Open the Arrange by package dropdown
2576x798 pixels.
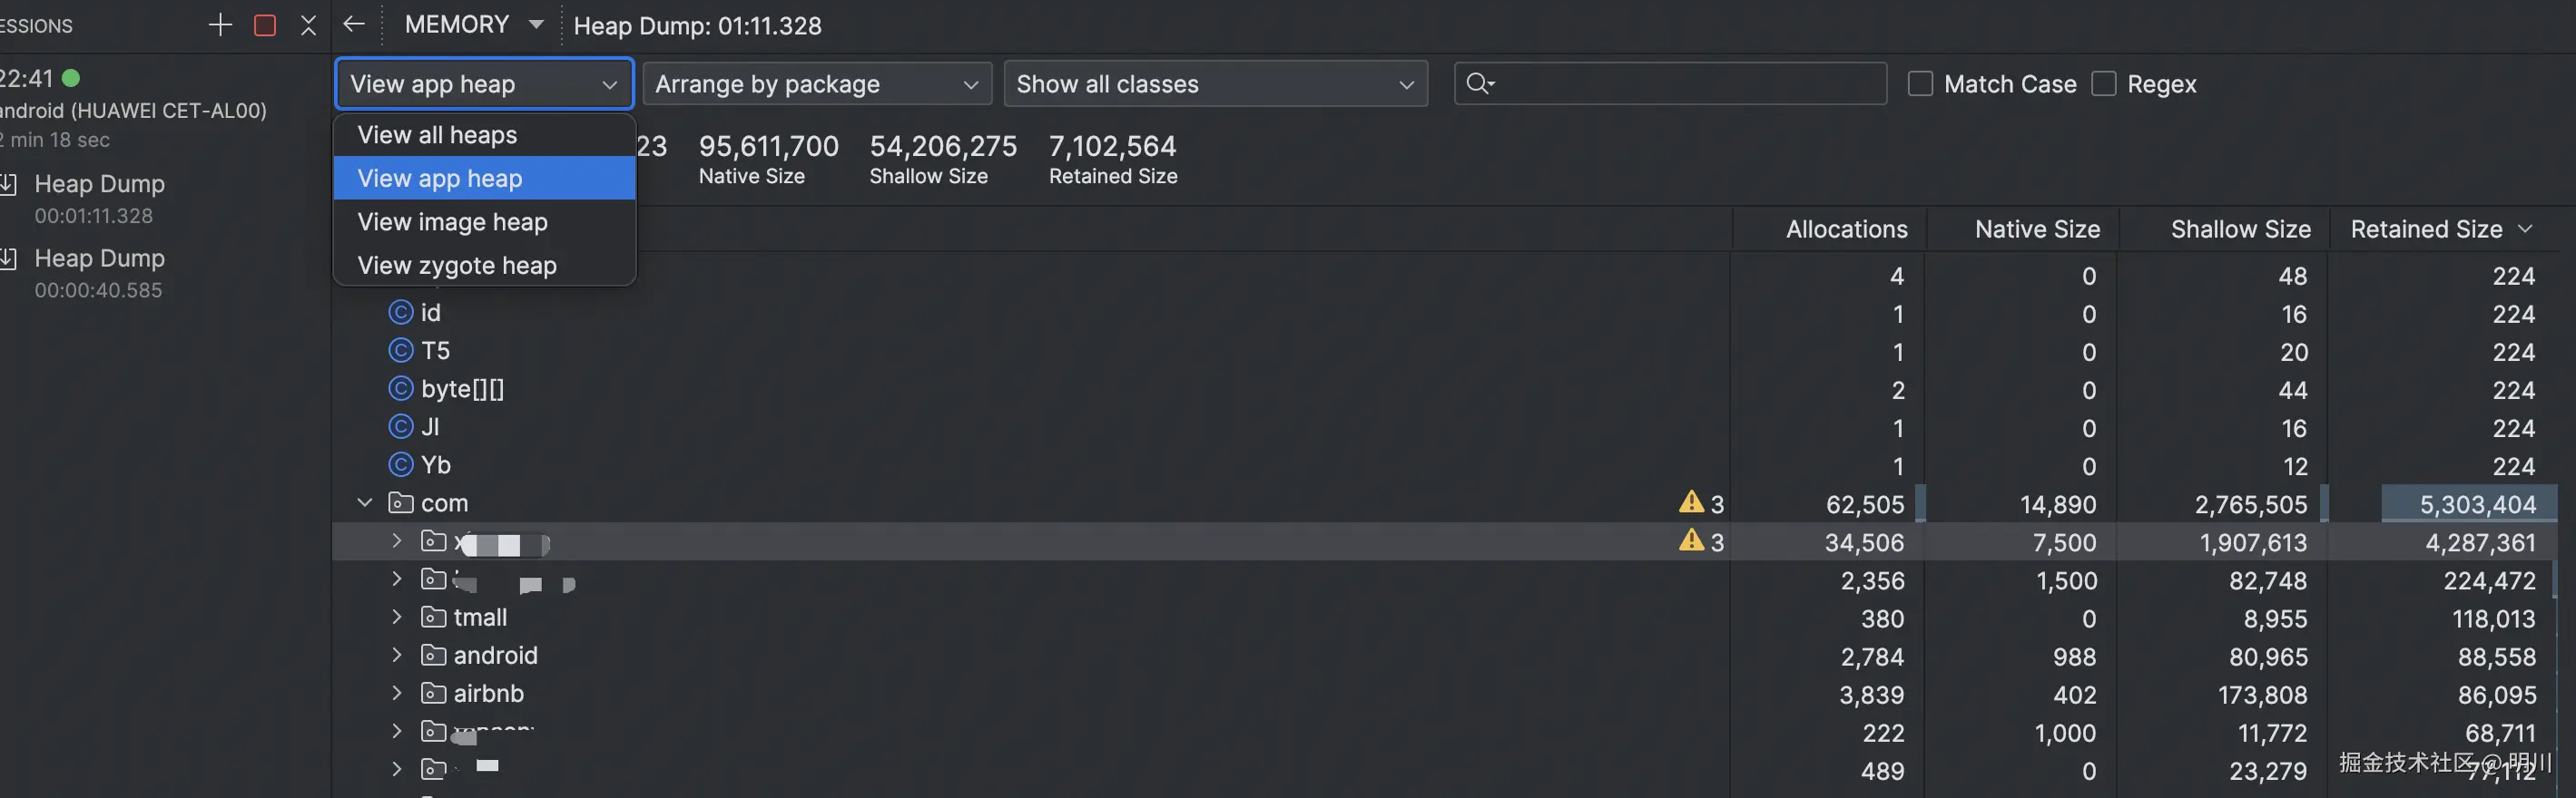point(816,84)
